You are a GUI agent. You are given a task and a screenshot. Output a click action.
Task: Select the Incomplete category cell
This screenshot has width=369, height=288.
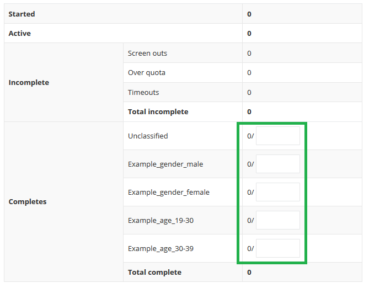[29, 83]
